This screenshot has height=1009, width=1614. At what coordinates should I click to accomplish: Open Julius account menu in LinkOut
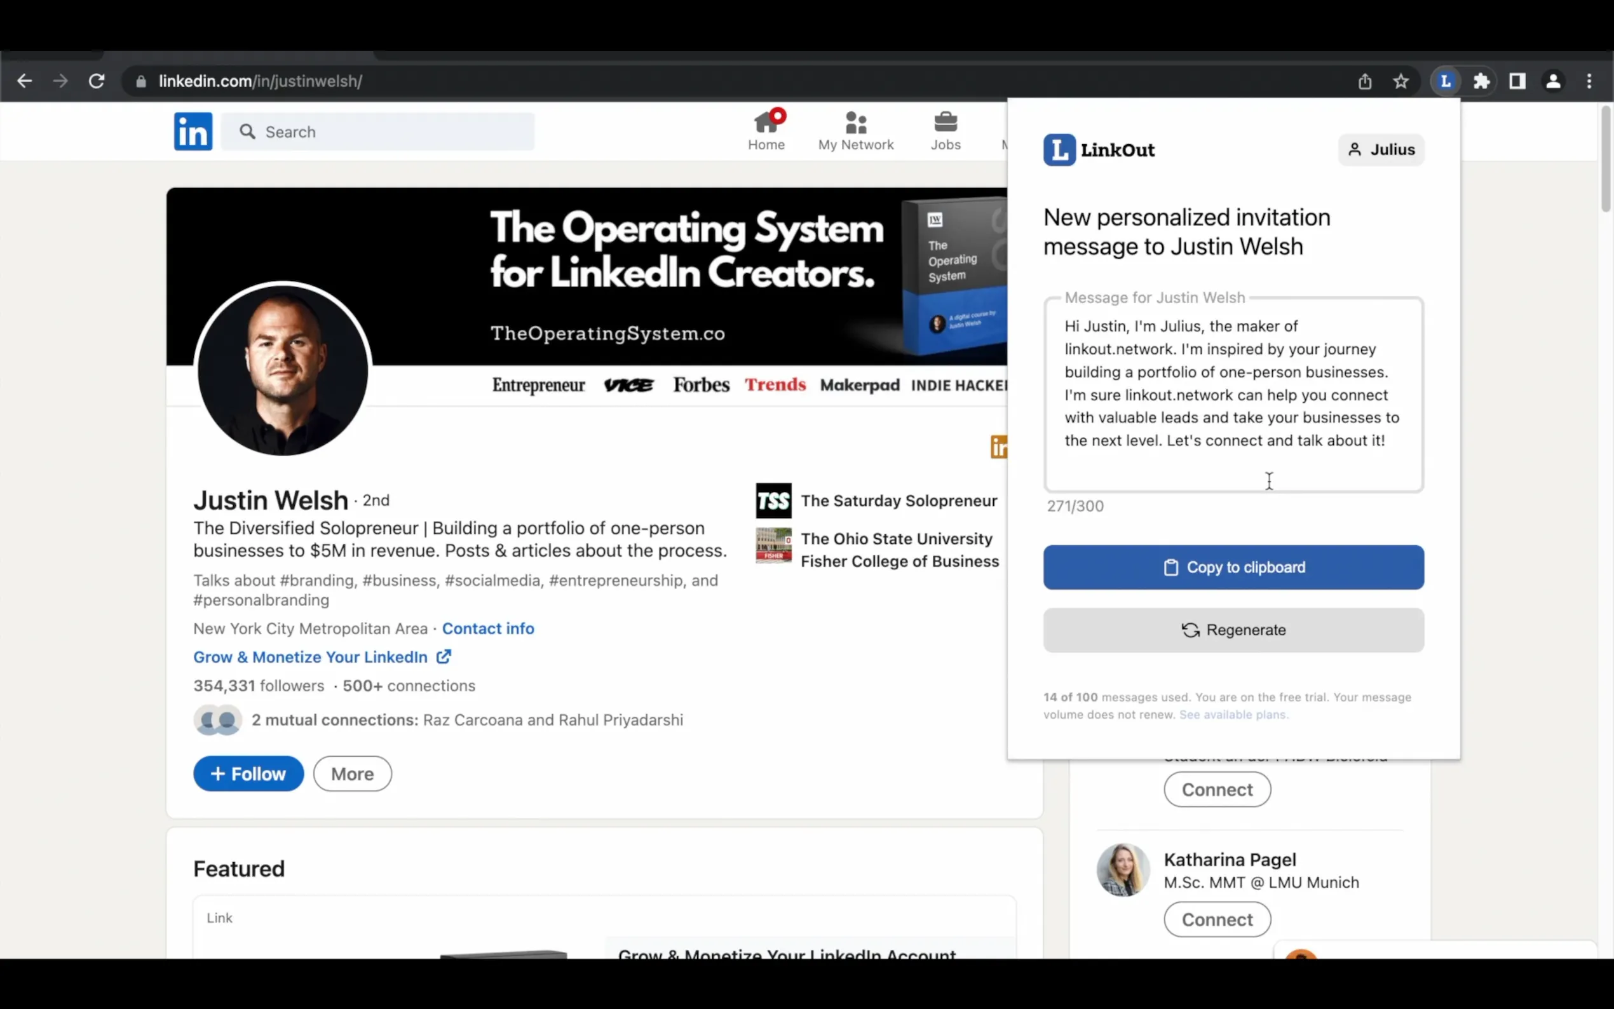[x=1380, y=149]
